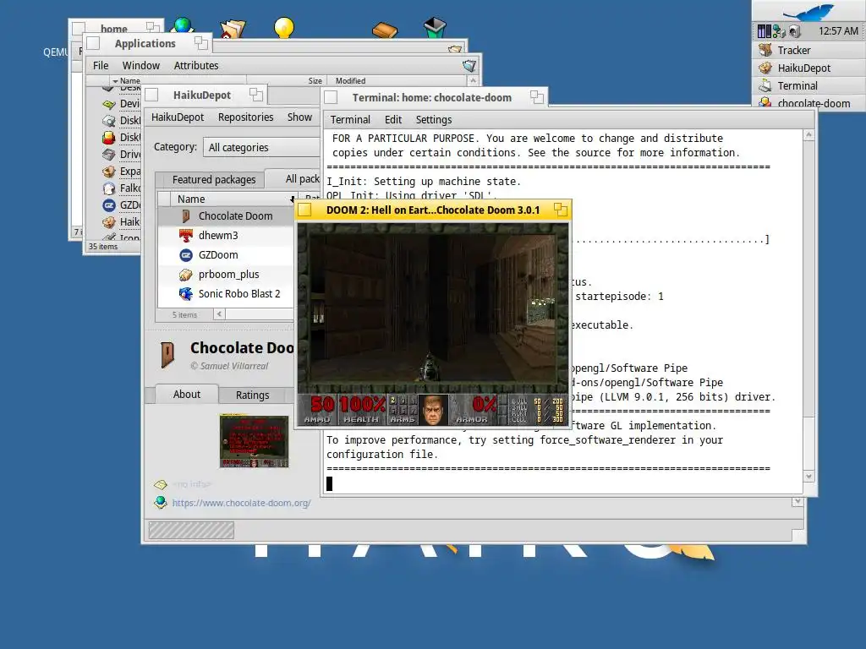Select the dhewm3 package row
This screenshot has height=649, width=866.
[226, 236]
